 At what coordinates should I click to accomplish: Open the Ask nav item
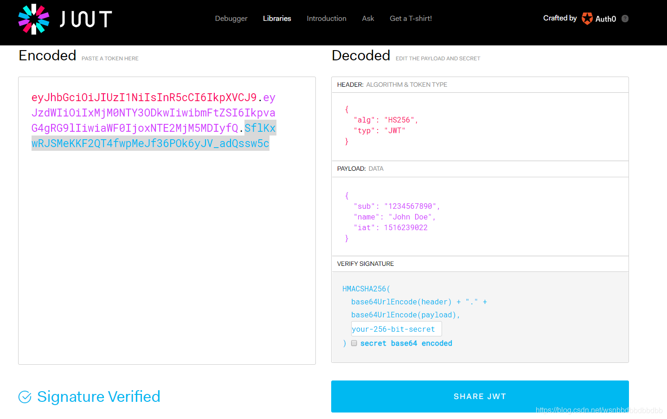(x=368, y=19)
